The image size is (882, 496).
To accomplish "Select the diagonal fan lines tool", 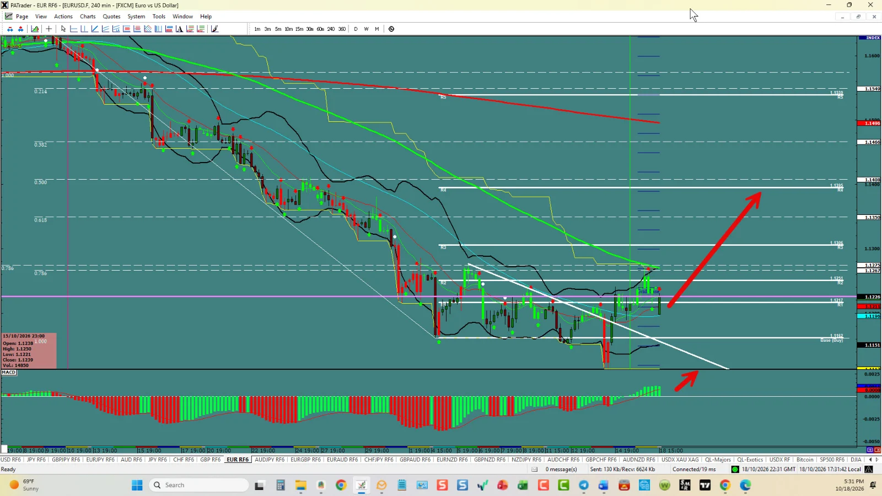I will pyautogui.click(x=148, y=29).
